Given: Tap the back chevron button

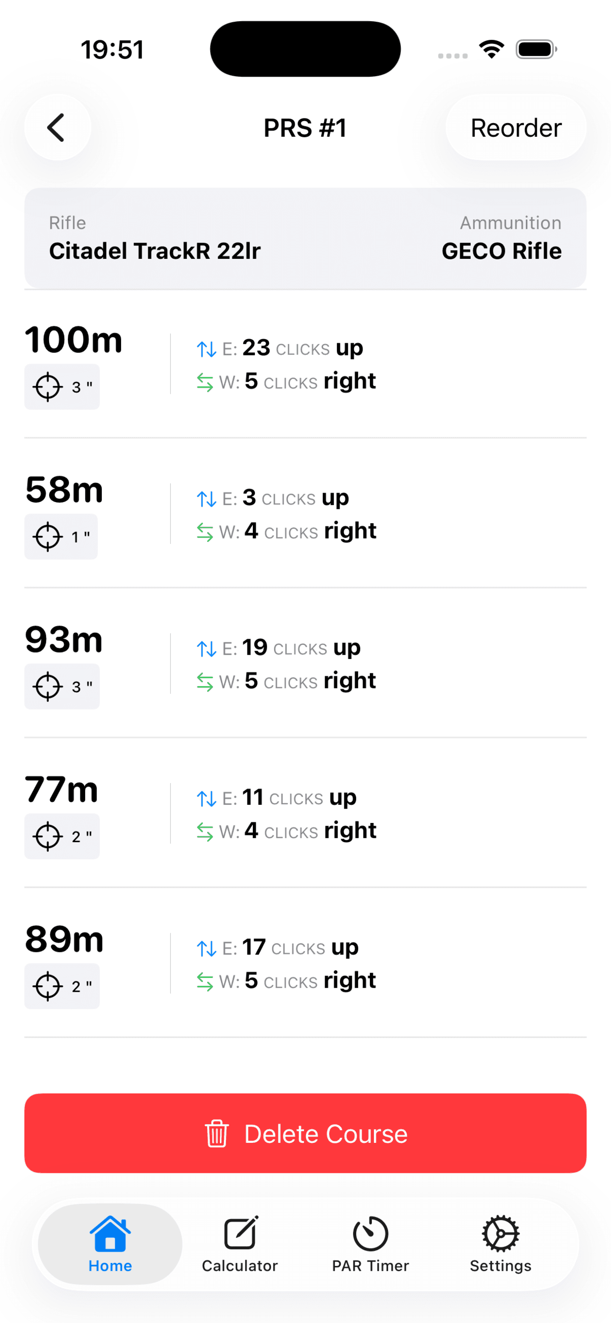Looking at the screenshot, I should [57, 127].
